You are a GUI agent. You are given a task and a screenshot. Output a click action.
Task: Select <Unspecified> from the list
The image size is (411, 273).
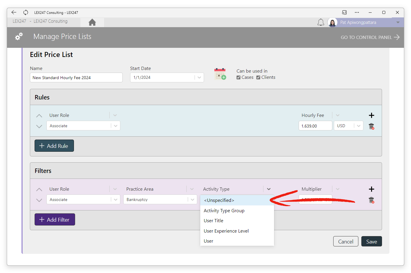click(x=237, y=200)
